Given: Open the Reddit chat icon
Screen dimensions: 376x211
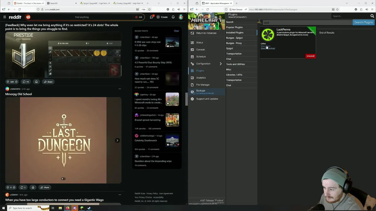Looking at the screenshot, I should (x=152, y=17).
